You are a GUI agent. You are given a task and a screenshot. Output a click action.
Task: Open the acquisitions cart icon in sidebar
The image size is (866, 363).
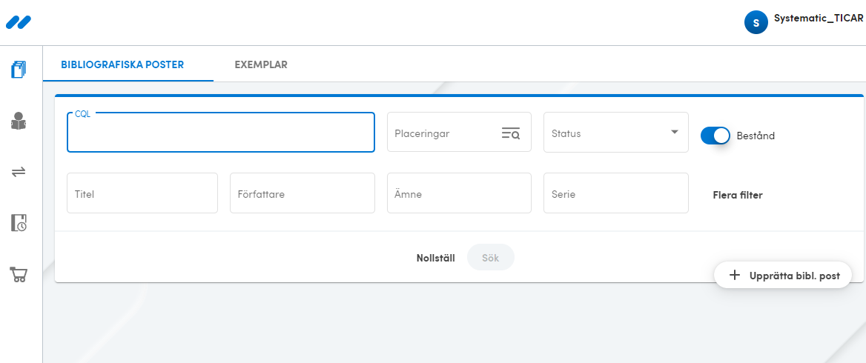[x=19, y=274]
